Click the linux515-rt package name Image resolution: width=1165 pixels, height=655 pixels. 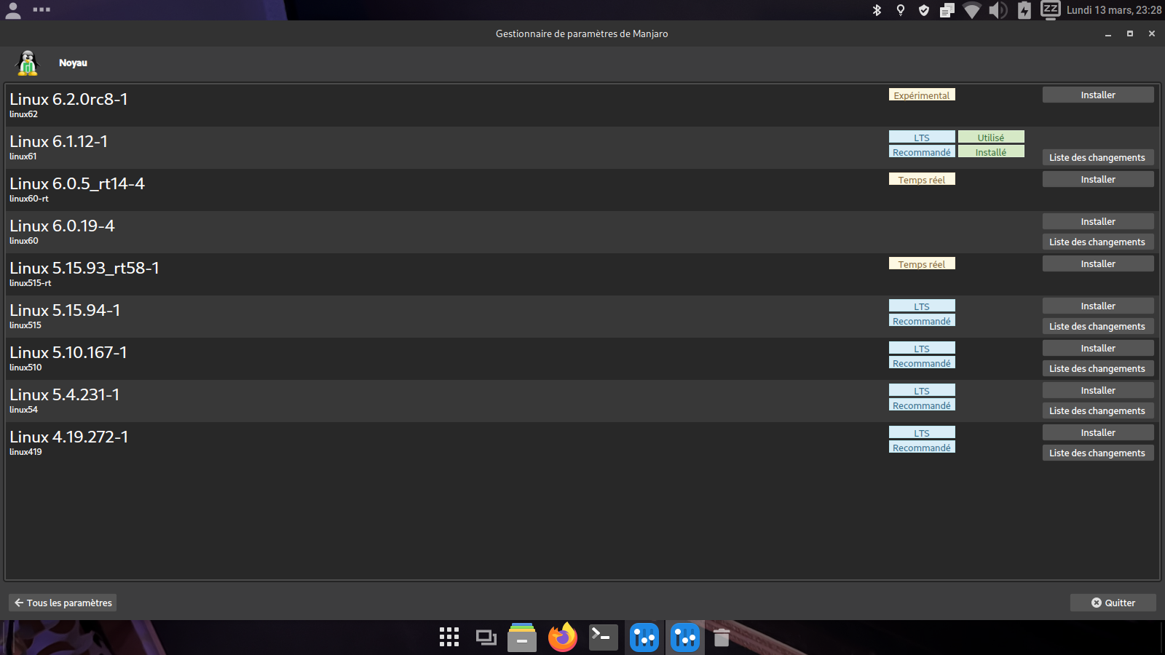[31, 283]
